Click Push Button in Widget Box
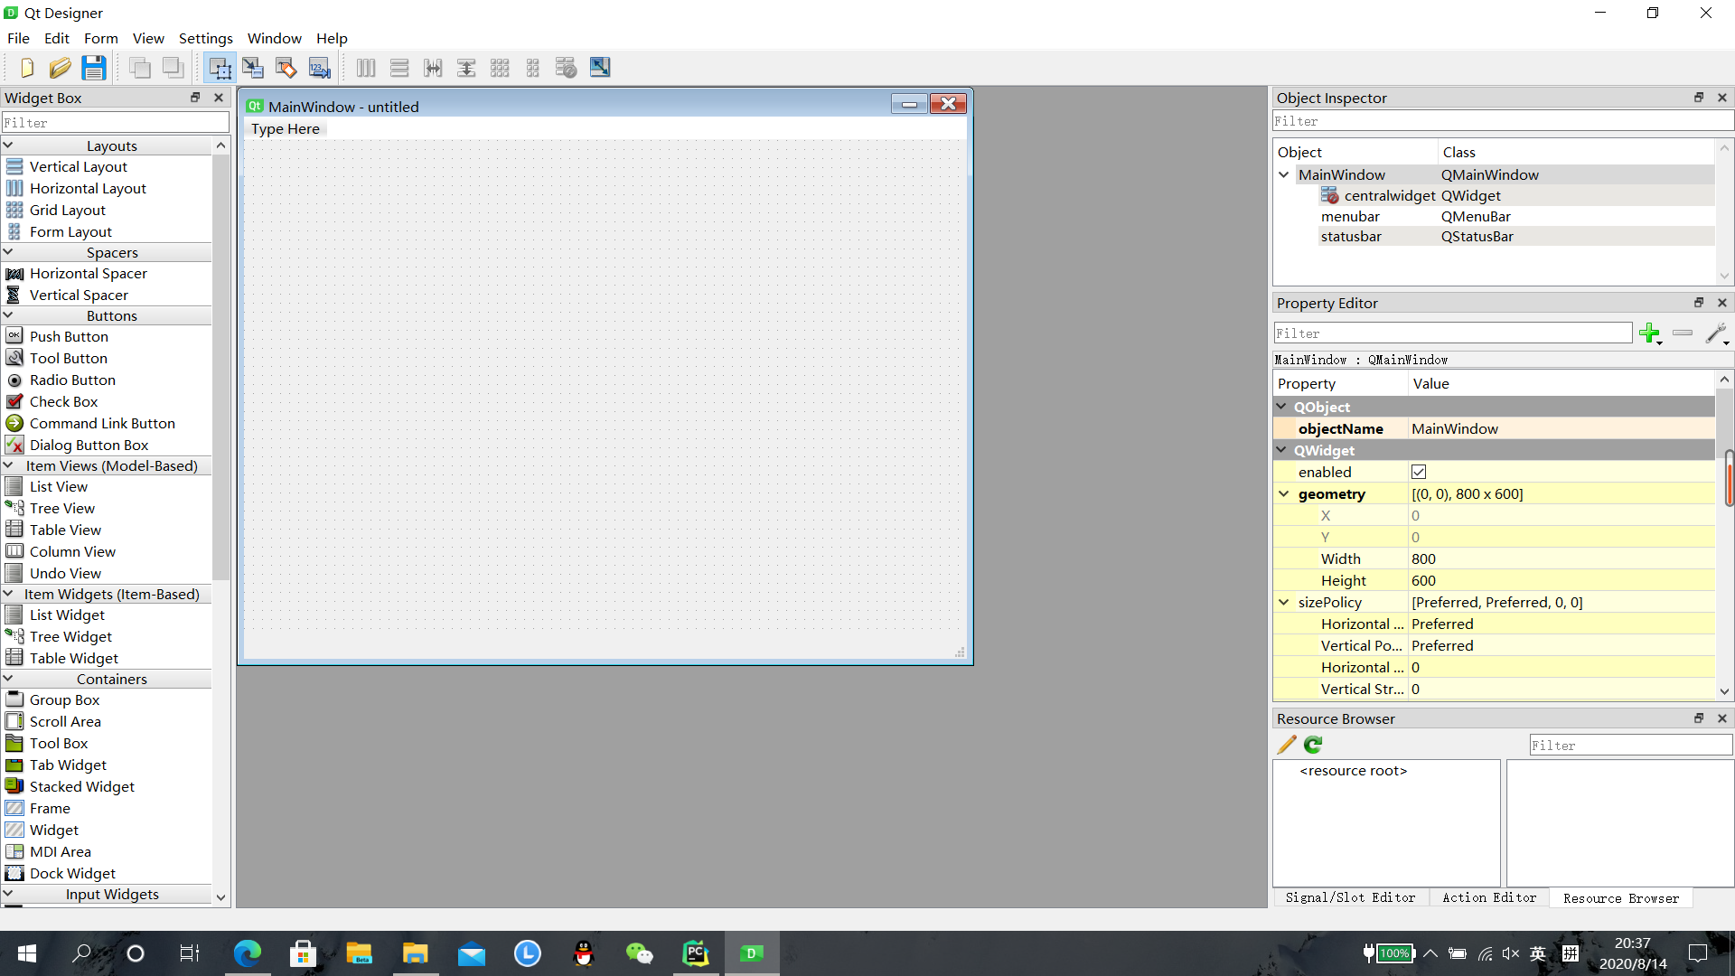The image size is (1735, 976). tap(69, 337)
